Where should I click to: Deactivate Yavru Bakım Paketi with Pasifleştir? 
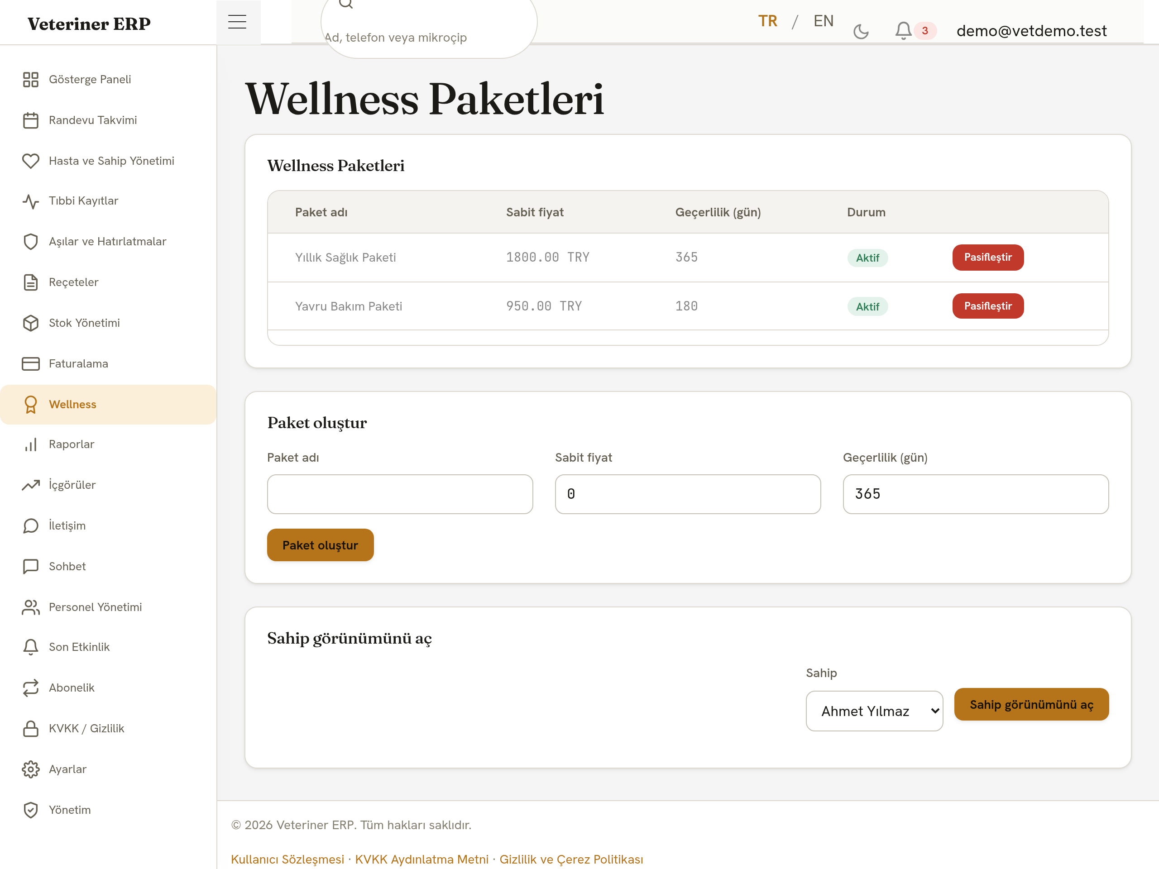click(x=988, y=306)
